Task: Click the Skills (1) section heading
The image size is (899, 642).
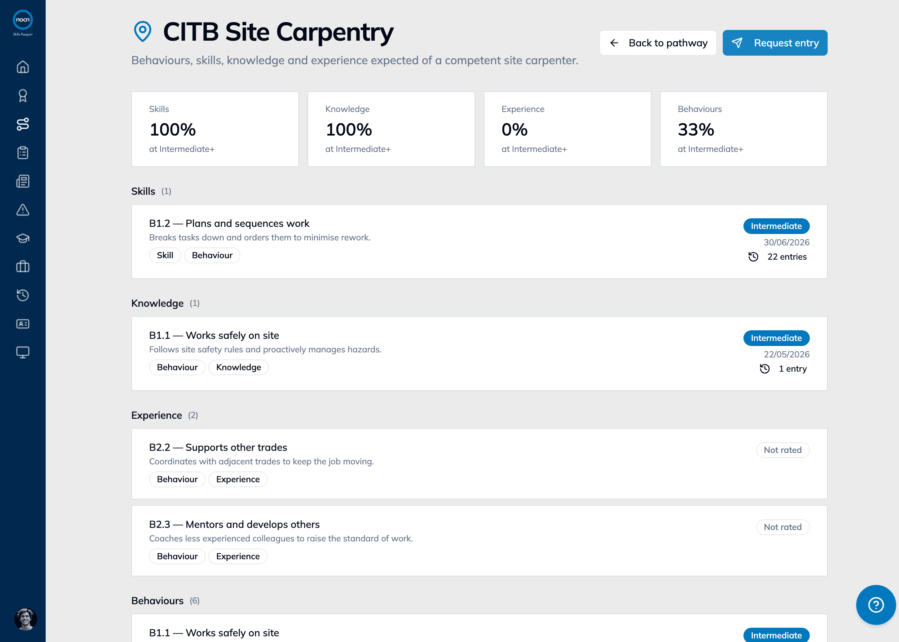Action: 151,191
